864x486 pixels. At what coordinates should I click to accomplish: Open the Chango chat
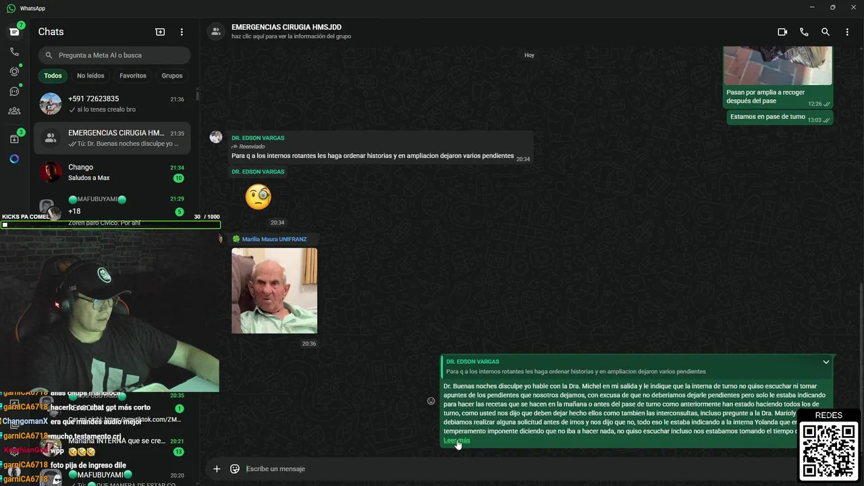(x=112, y=172)
